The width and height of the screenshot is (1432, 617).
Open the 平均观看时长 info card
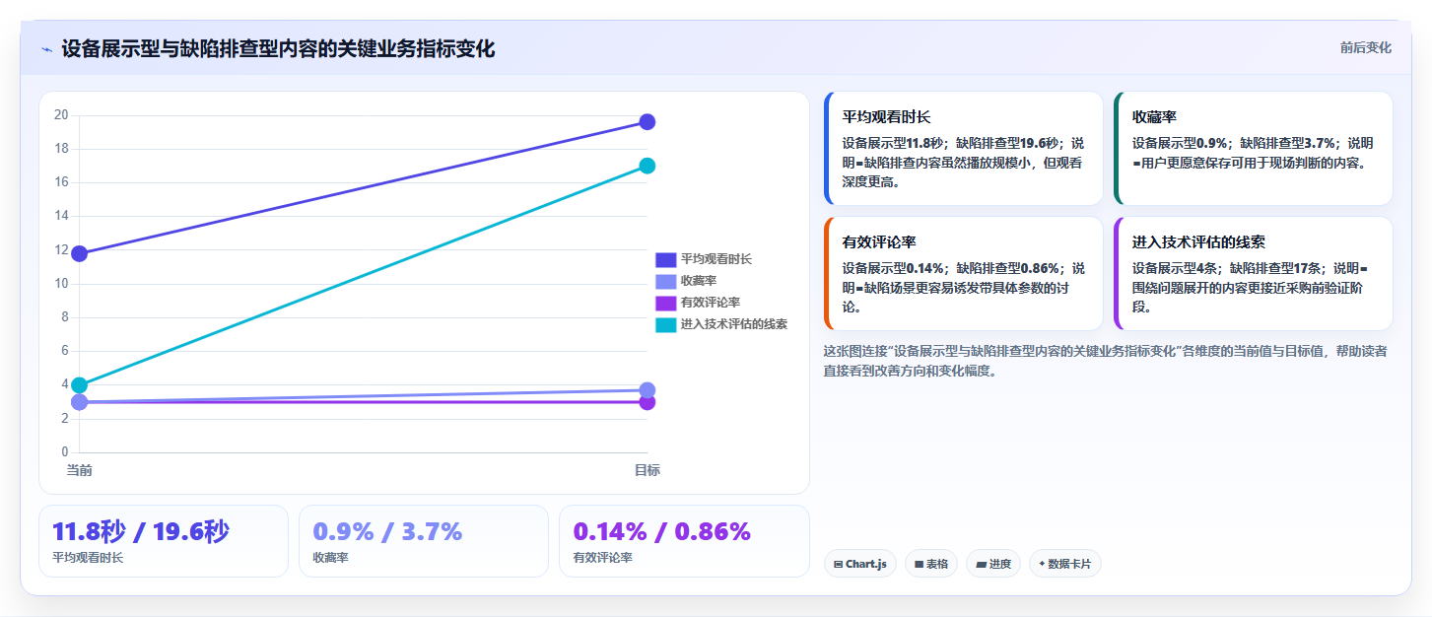pyautogui.click(x=963, y=149)
